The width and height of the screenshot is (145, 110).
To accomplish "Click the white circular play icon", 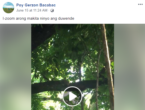I will click(72, 96).
